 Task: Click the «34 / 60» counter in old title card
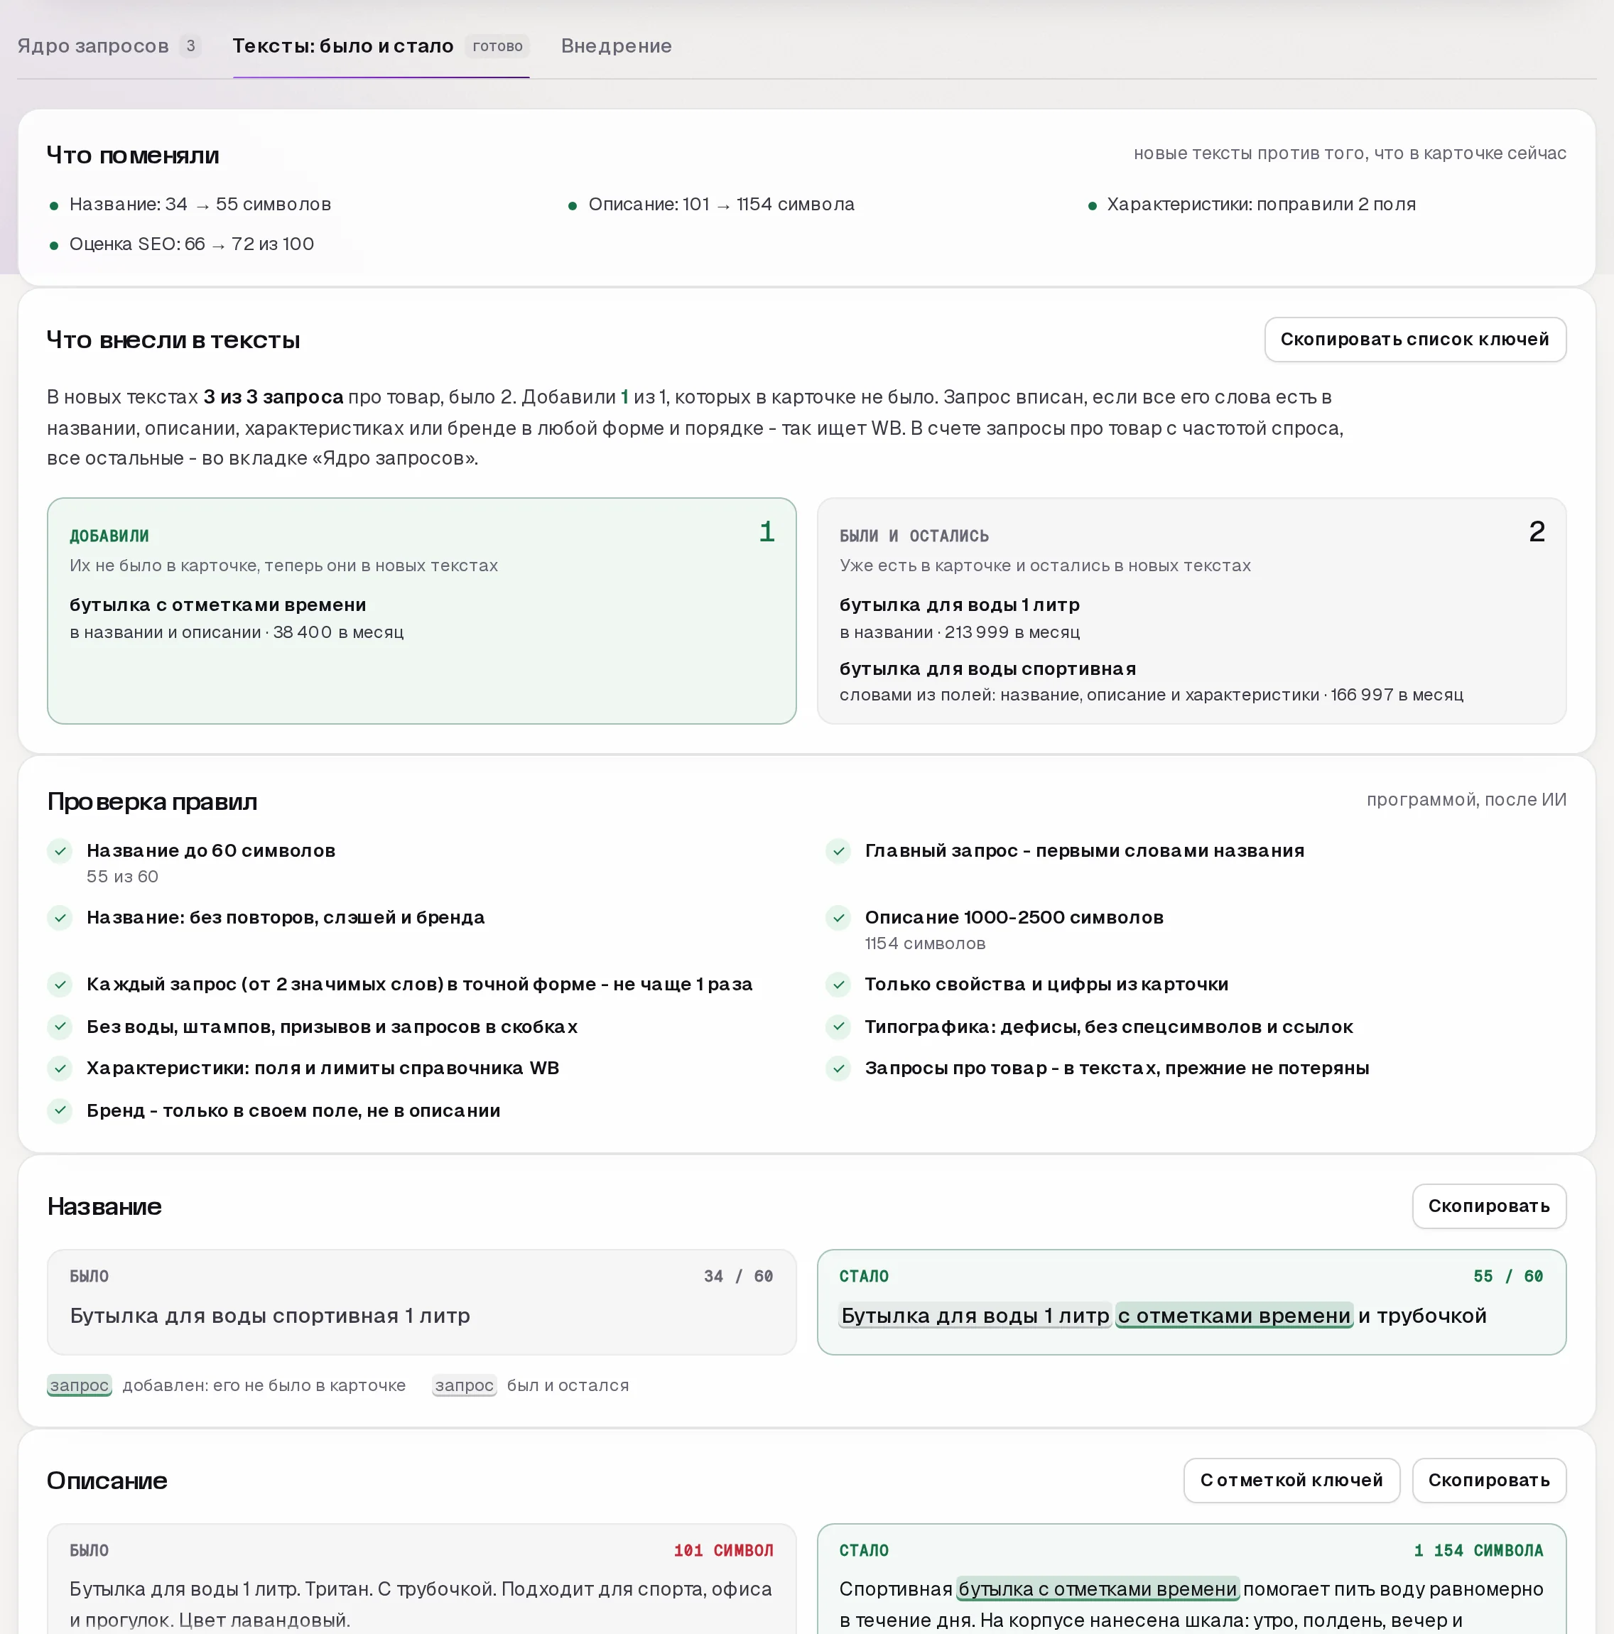click(x=739, y=1276)
